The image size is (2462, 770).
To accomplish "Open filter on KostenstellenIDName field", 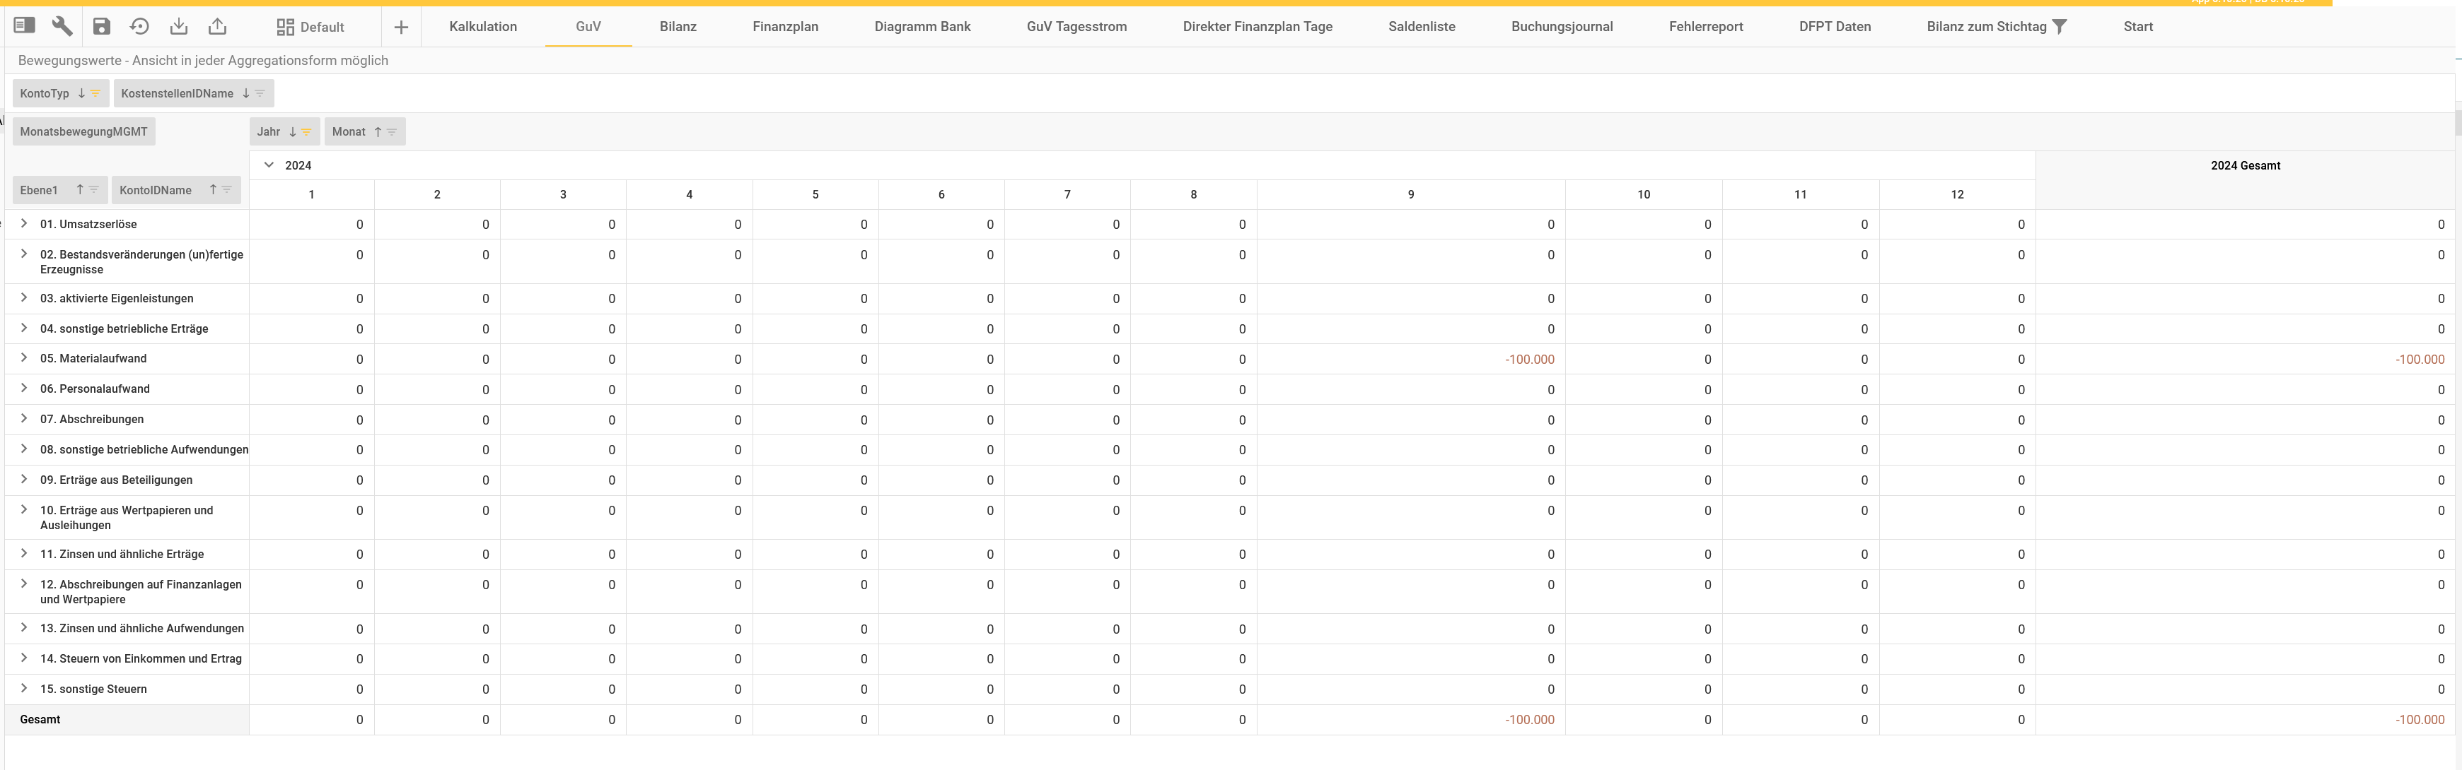I will pos(260,93).
